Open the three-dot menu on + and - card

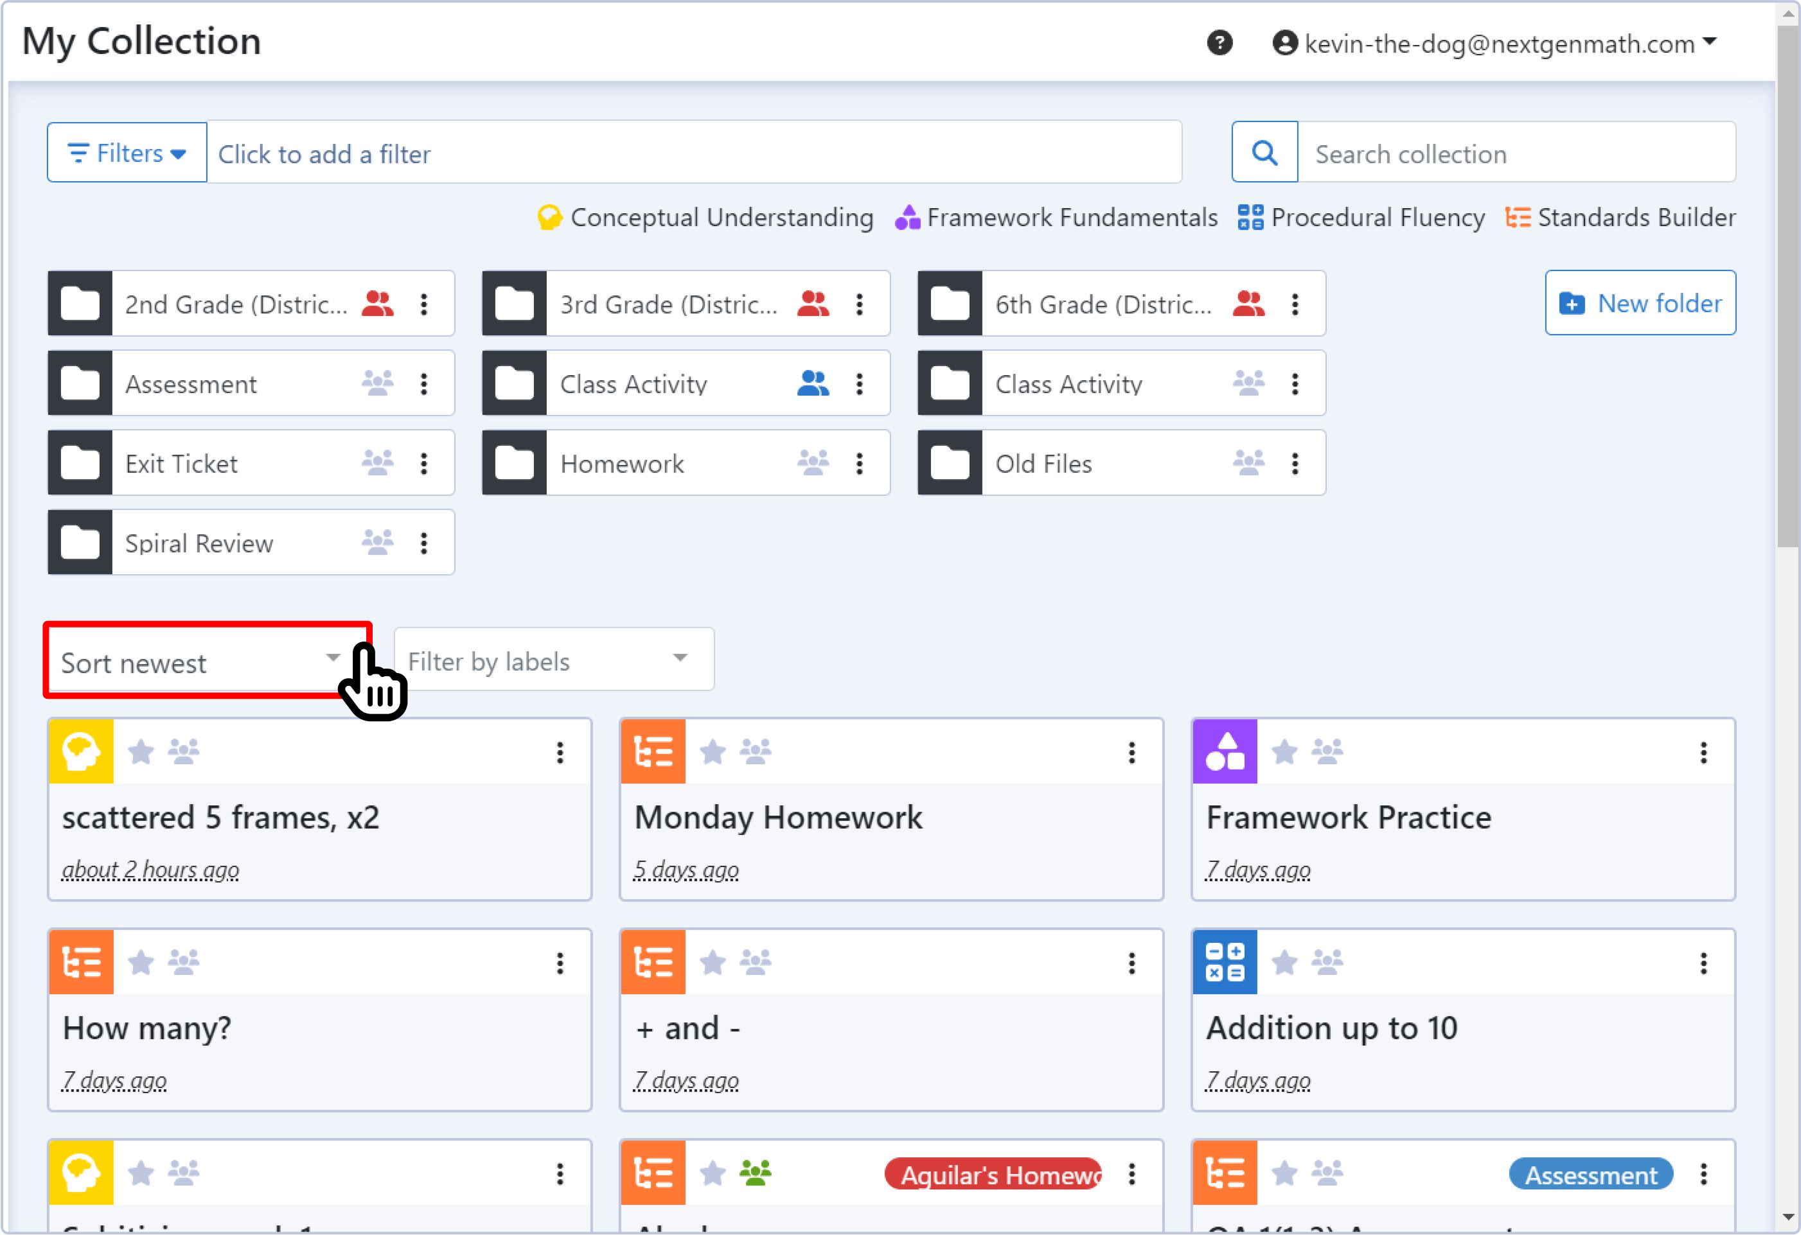tap(1132, 964)
